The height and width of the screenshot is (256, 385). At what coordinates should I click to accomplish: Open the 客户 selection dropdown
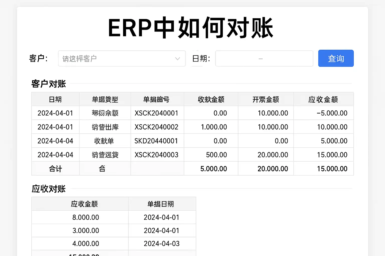point(122,58)
